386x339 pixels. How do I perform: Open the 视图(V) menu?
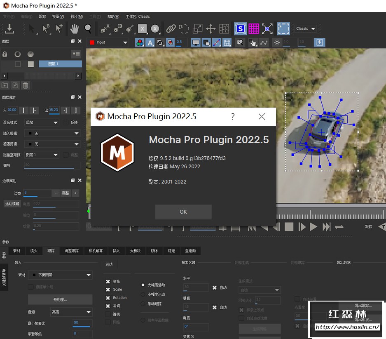[x=58, y=16]
